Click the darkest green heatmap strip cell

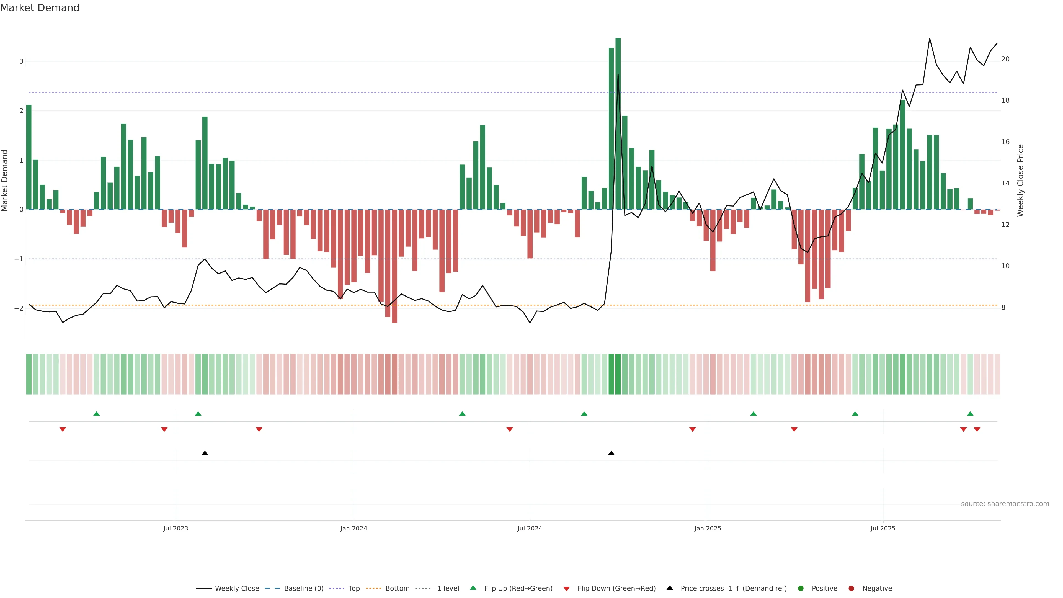click(618, 374)
